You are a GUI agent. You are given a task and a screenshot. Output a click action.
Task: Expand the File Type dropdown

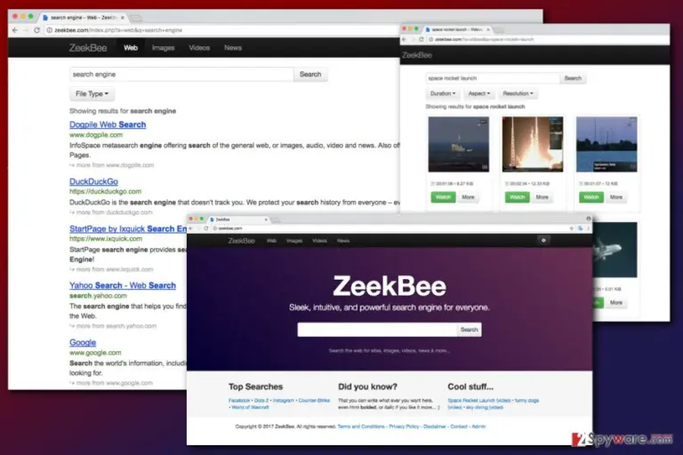[x=92, y=93]
